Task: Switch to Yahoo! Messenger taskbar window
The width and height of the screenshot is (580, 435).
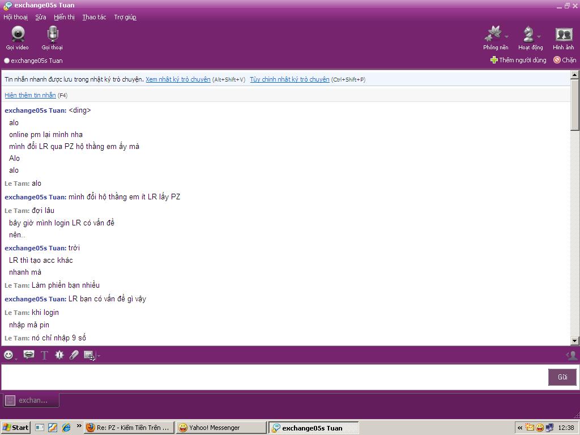Action: [x=220, y=428]
